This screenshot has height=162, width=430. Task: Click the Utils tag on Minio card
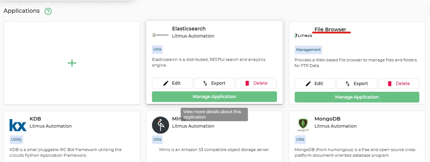coord(157,139)
